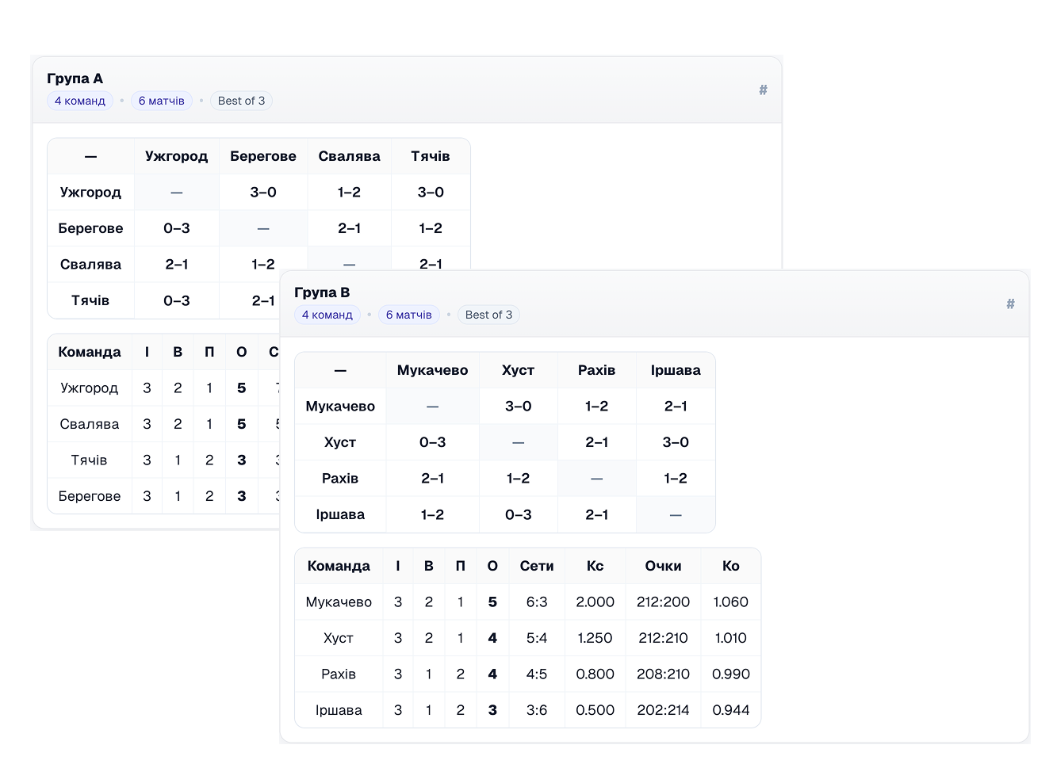Click the Рахів column header in cross table

[596, 370]
